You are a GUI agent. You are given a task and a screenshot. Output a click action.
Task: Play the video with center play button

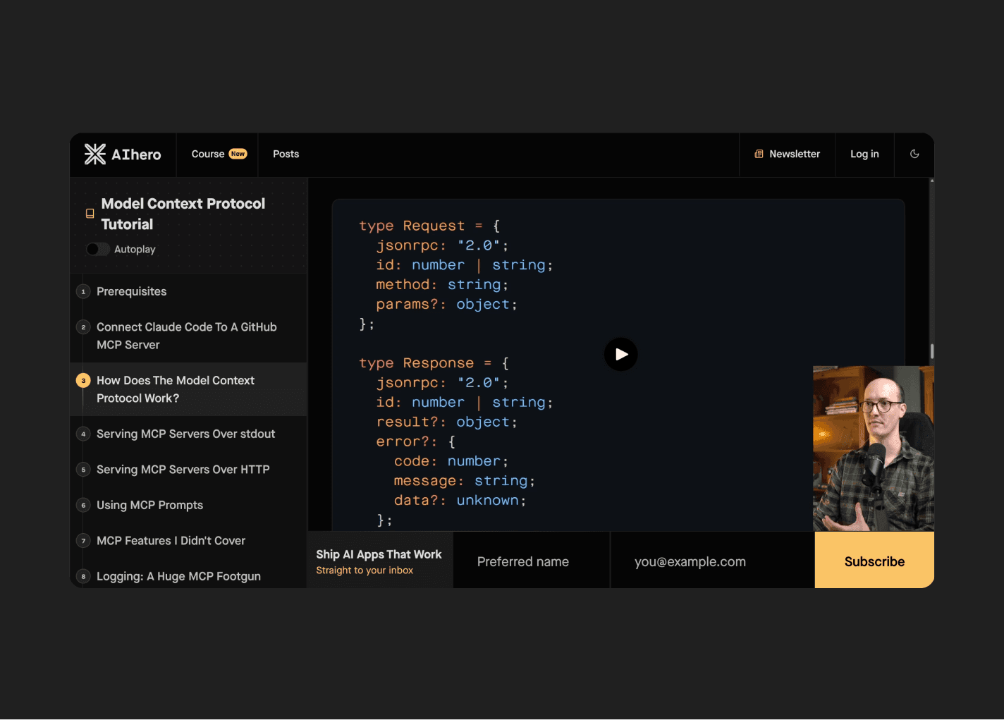620,355
